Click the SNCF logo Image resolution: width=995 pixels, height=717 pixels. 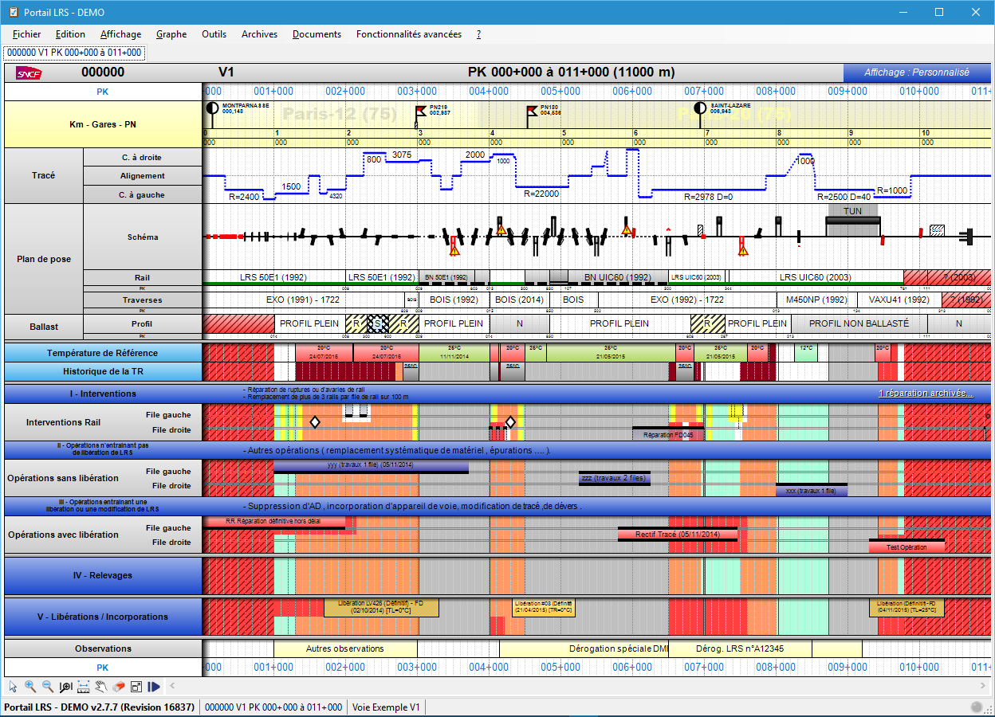click(29, 73)
